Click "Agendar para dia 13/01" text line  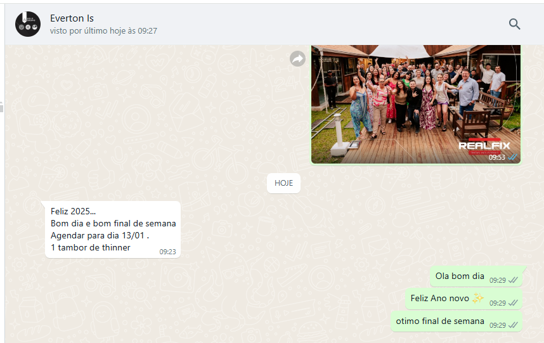(x=99, y=235)
